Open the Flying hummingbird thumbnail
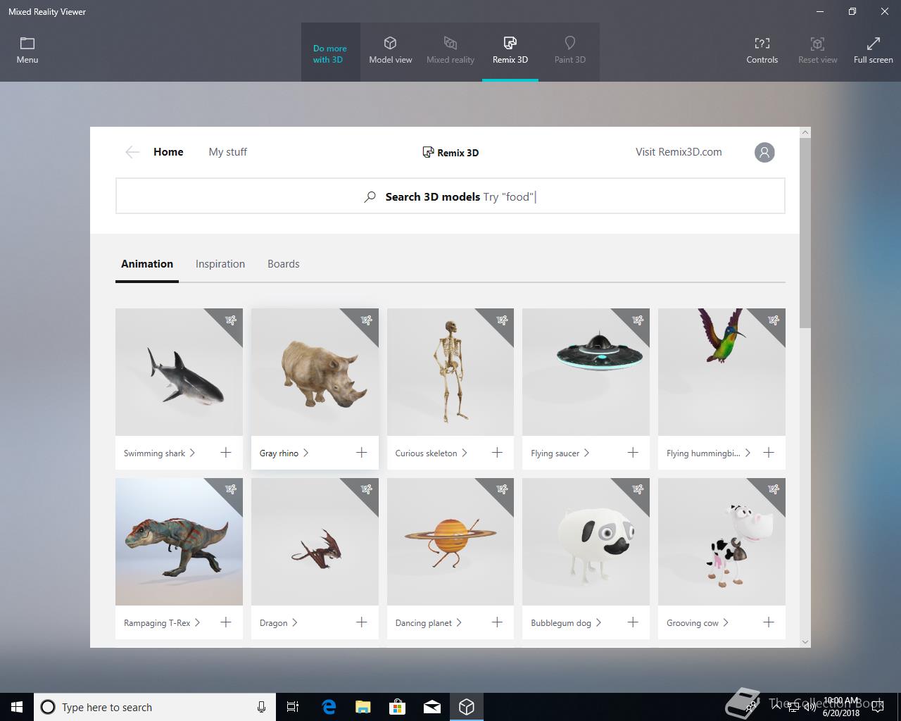Viewport: 901px width, 721px height. point(722,372)
